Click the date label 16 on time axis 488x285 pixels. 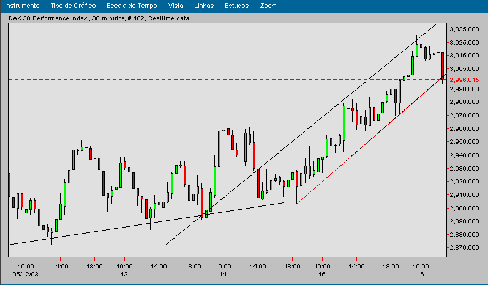(x=421, y=275)
